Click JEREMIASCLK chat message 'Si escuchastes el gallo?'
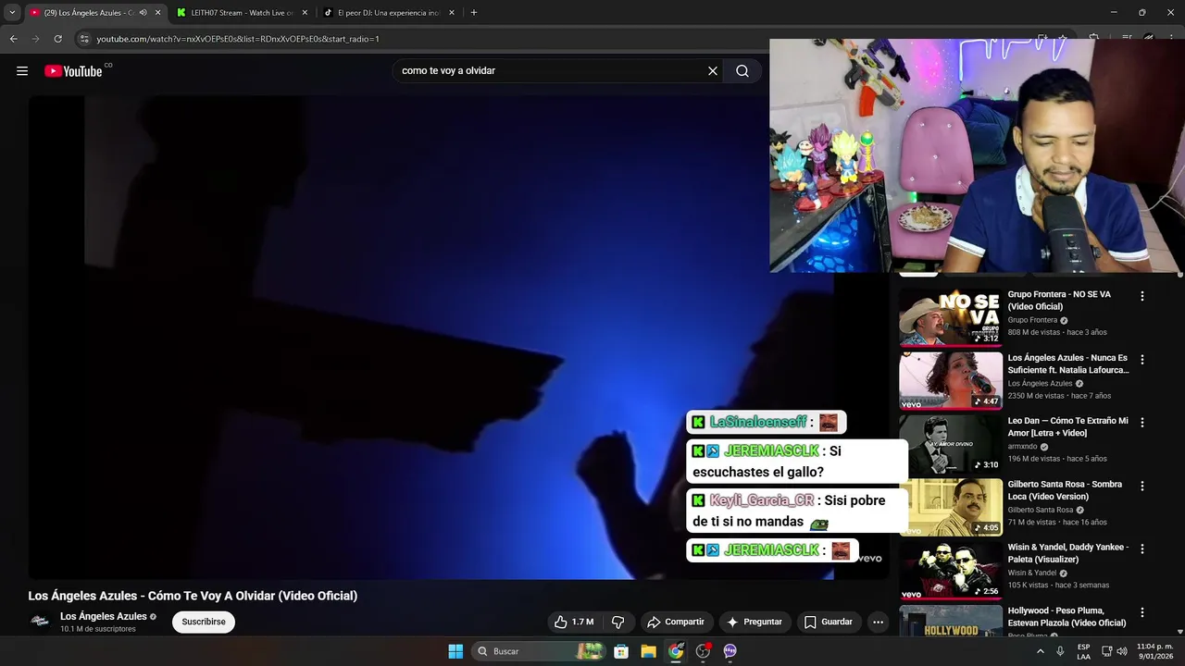Screen dimensions: 1185x666 pos(796,462)
